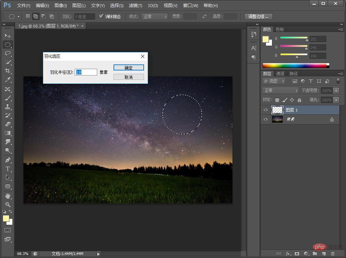Screen dimensions: 346x258
Task: Create a new layer group
Action: pos(315,254)
